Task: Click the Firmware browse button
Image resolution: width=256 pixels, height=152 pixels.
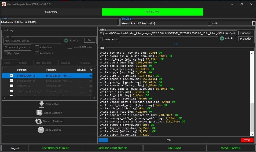Action: (245, 33)
